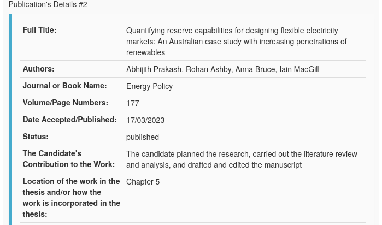Image resolution: width=382 pixels, height=225 pixels.
Task: Click the "Status:" label
Action: click(36, 137)
